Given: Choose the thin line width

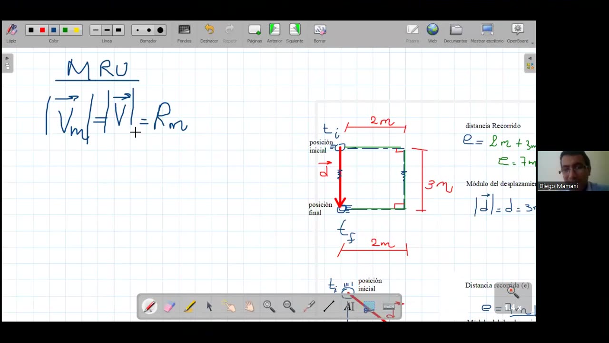Looking at the screenshot, I should pos(96,30).
